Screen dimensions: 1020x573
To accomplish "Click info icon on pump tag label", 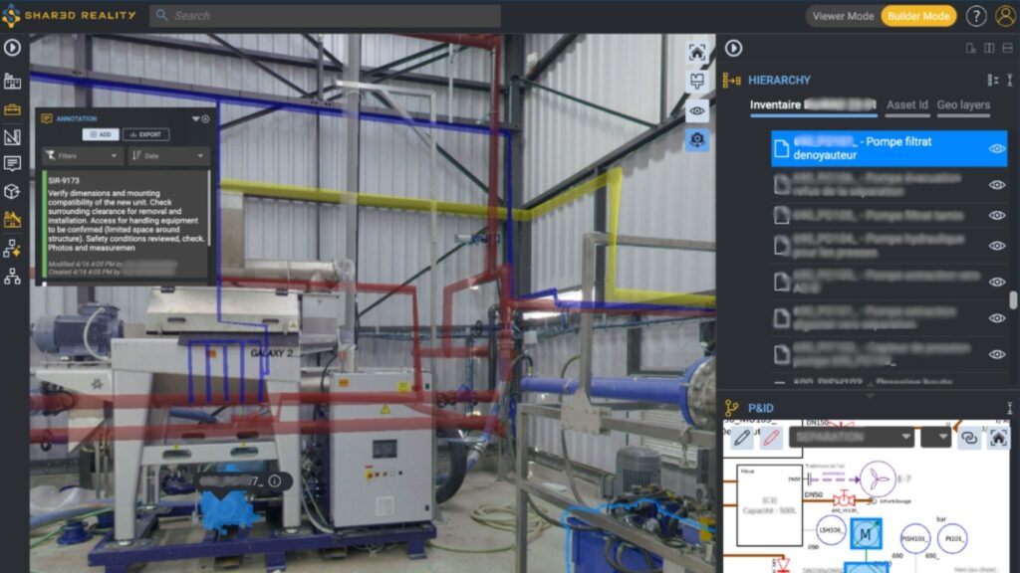I will pos(275,480).
